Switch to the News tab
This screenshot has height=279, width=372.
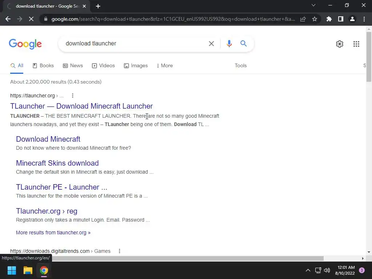pyautogui.click(x=73, y=66)
